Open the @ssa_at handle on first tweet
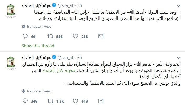The width and height of the screenshot is (185, 107). click(x=65, y=6)
